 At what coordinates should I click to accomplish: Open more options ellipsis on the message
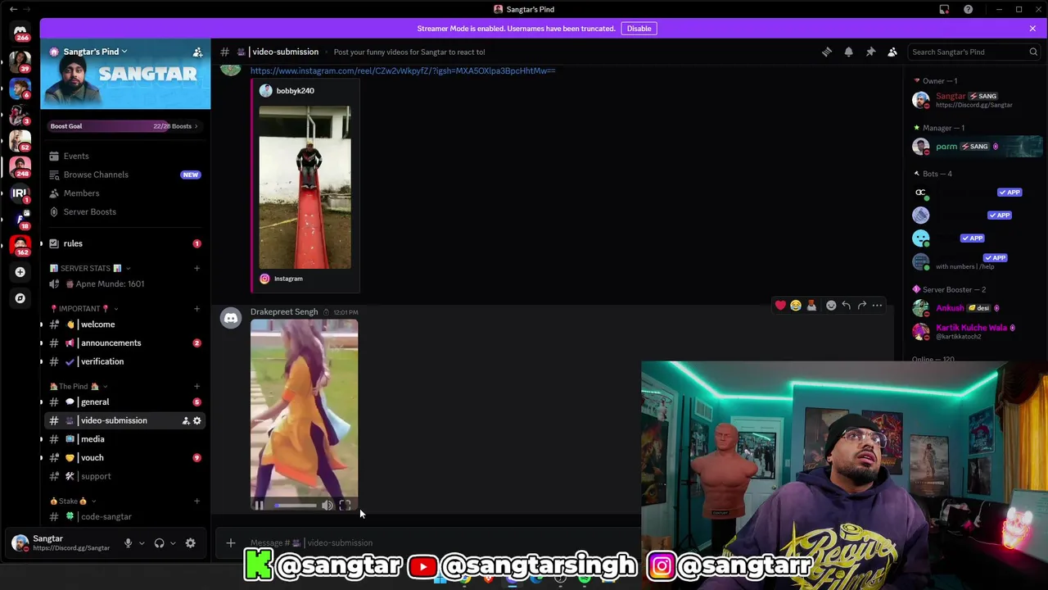[x=877, y=306]
